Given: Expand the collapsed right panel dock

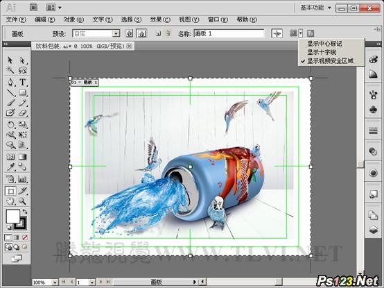Looking at the screenshot, I should (379, 44).
